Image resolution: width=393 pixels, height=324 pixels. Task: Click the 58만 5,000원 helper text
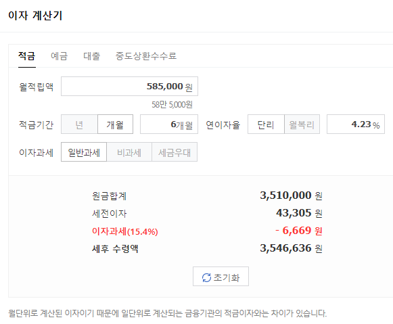(x=172, y=104)
